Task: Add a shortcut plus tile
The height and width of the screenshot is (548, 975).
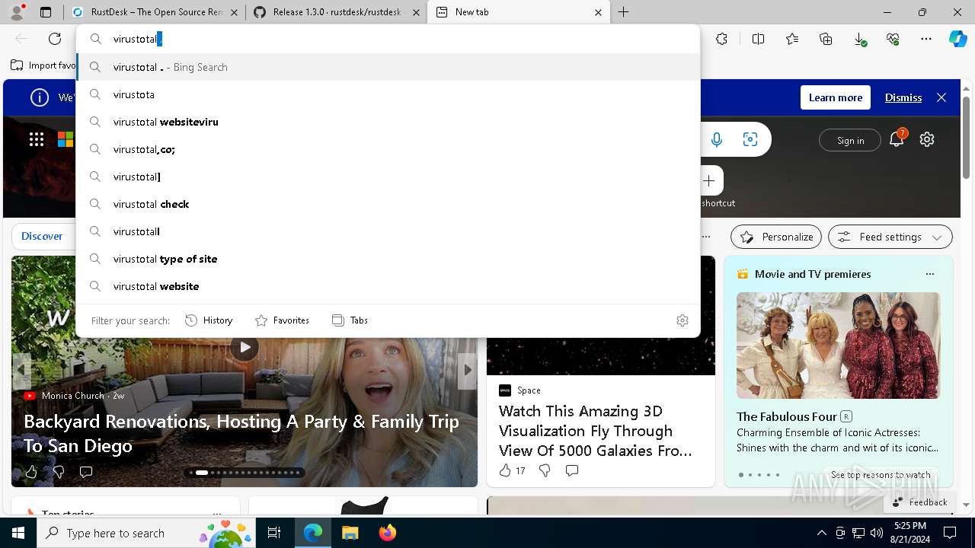Action: (709, 180)
